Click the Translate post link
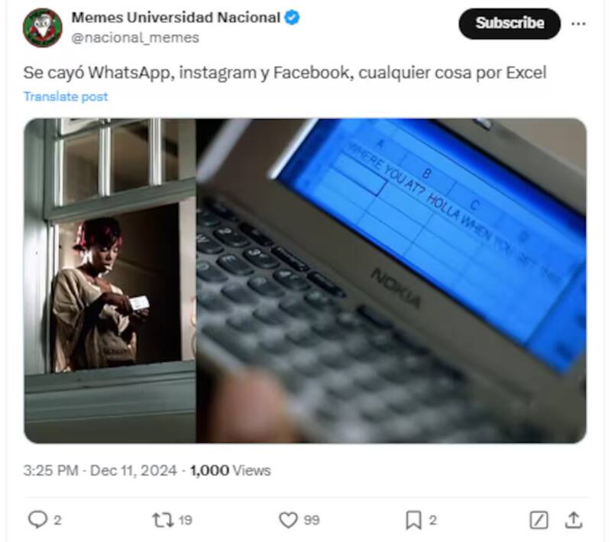 66,96
